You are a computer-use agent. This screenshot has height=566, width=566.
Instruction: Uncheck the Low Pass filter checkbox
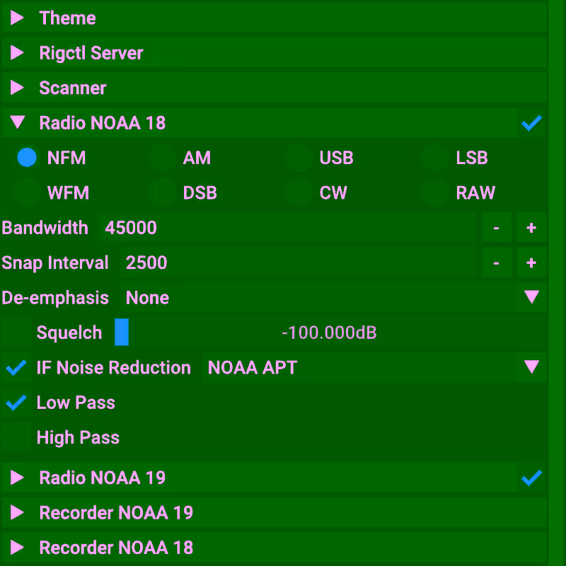coord(16,403)
